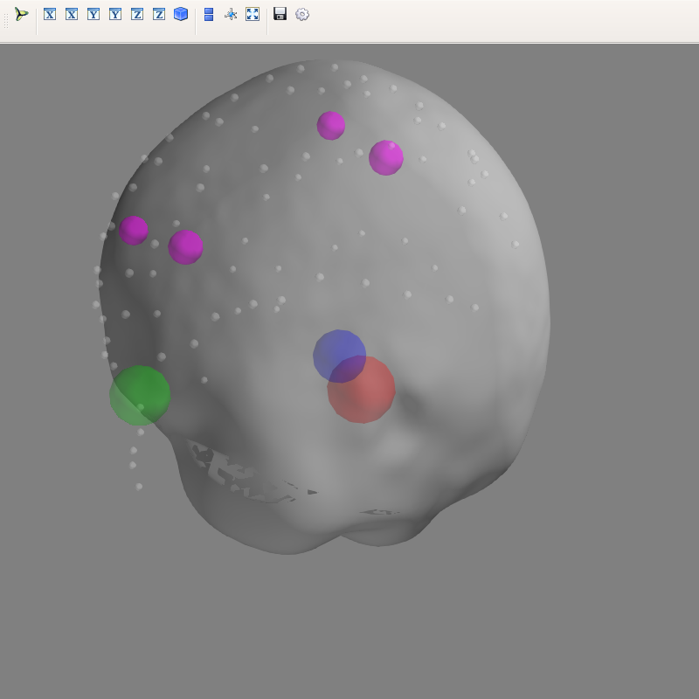Enter full screen with the arrows icon

coord(253,14)
